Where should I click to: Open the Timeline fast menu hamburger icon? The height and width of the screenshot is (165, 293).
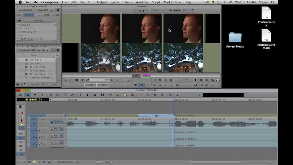coord(20,162)
